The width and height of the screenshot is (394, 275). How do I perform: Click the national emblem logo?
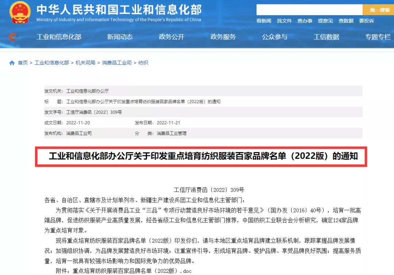[x=20, y=12]
